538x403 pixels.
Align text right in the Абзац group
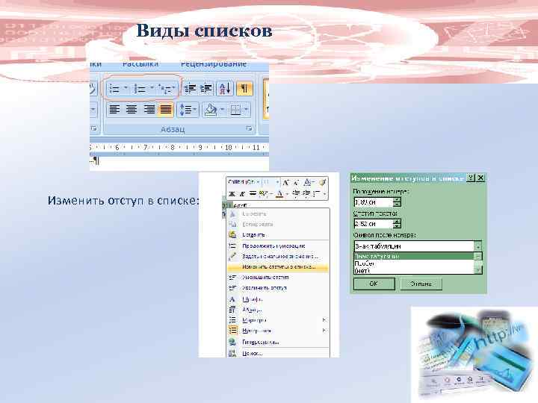pyautogui.click(x=149, y=110)
